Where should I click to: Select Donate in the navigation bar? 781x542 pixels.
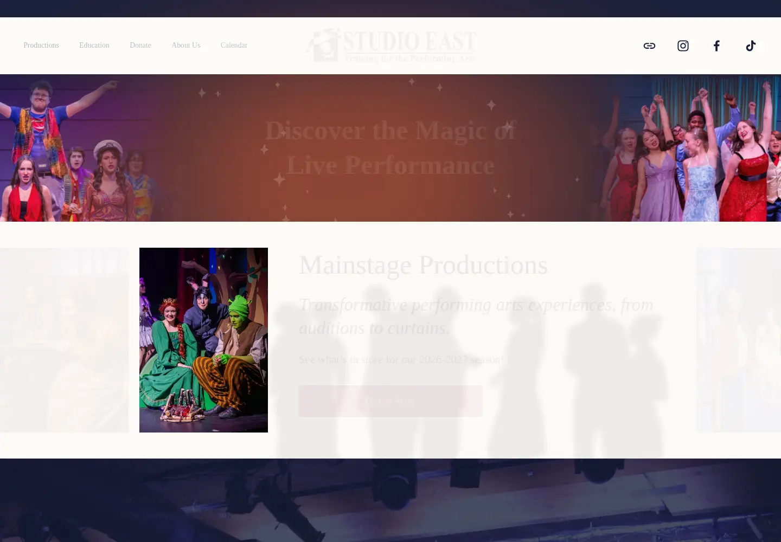pos(140,46)
